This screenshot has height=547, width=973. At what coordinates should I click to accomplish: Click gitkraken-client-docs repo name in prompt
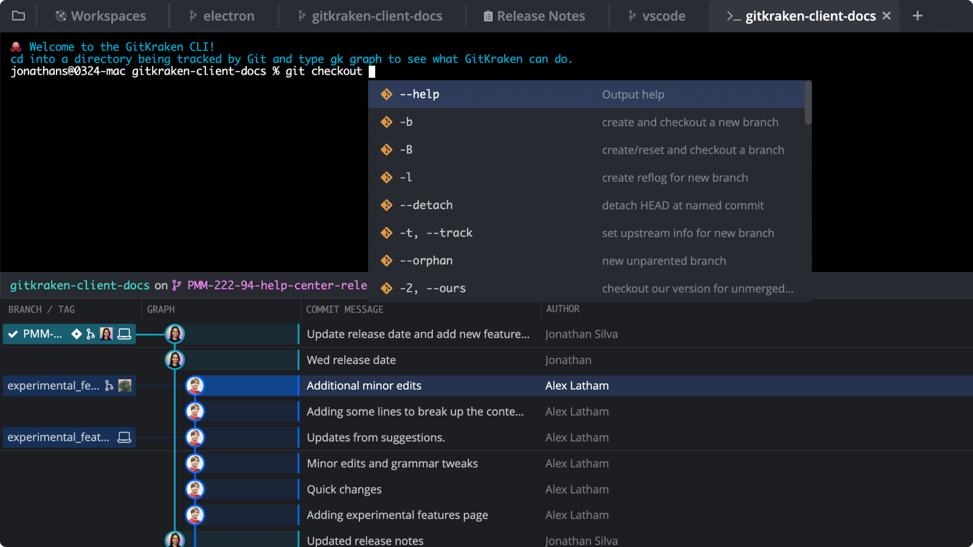[80, 285]
